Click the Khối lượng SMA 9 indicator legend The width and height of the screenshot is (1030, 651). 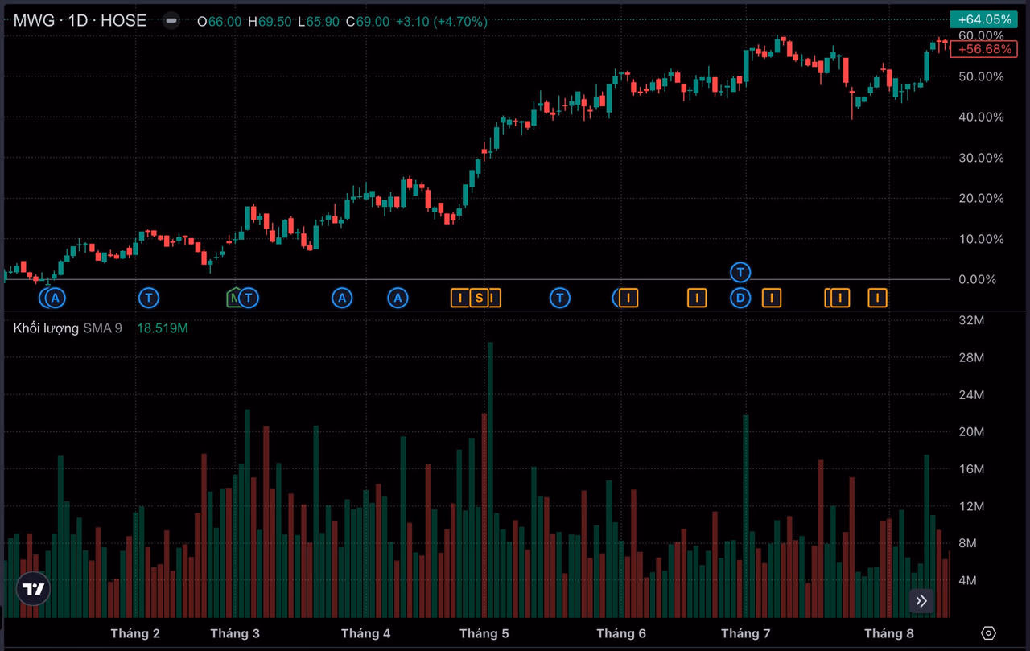click(68, 328)
